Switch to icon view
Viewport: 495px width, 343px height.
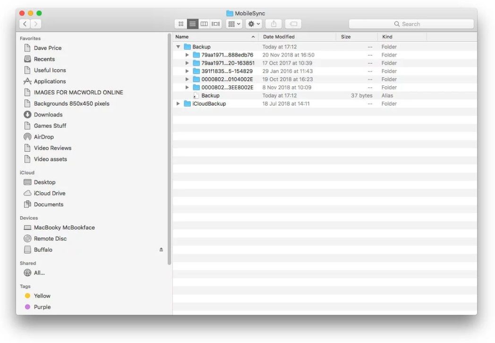(x=181, y=24)
